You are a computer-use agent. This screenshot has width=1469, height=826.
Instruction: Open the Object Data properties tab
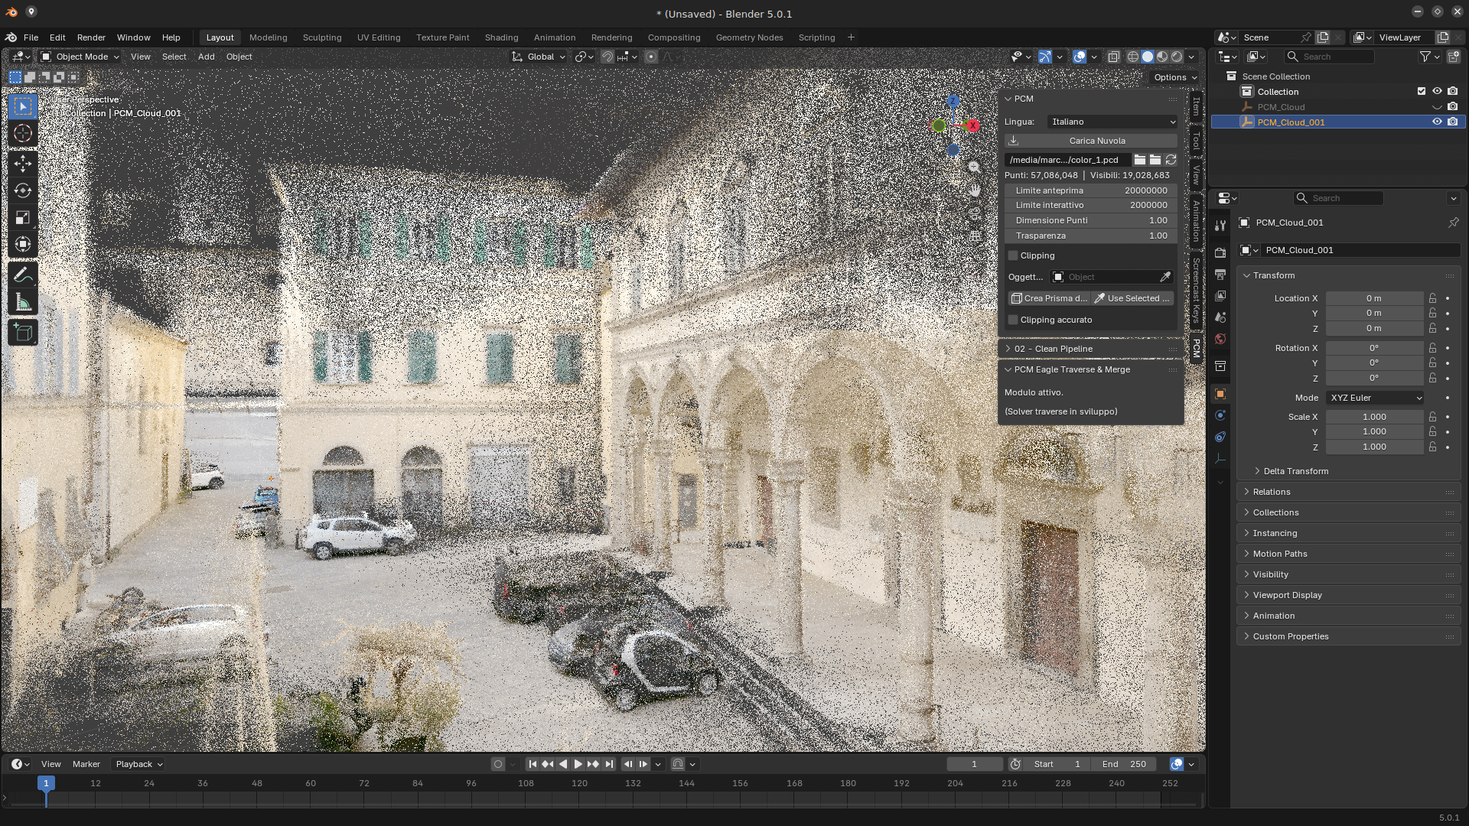[x=1220, y=458]
